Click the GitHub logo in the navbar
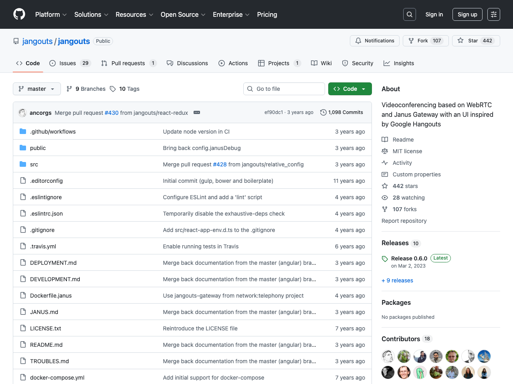This screenshot has width=513, height=384. point(19,14)
